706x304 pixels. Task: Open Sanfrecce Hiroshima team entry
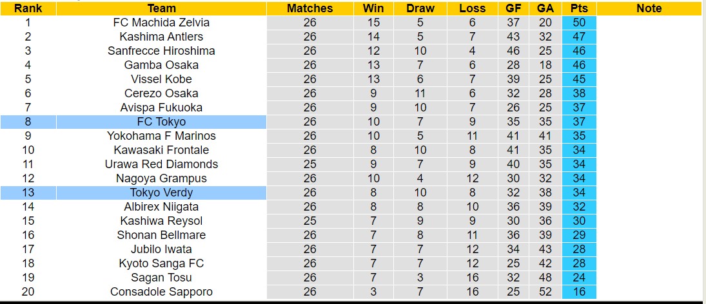(161, 51)
